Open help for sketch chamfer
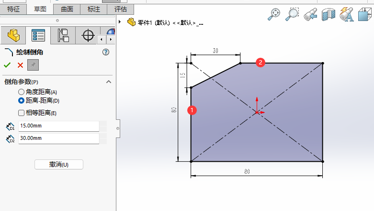The image size is (374, 211). click(106, 52)
